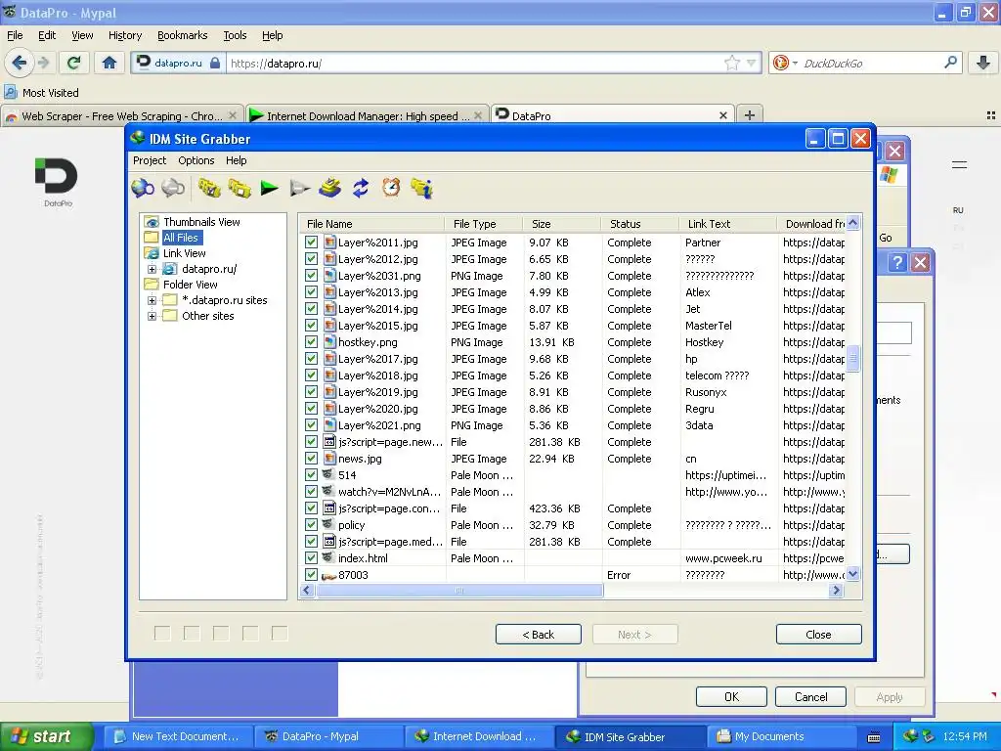Open the address bar history dropdown arrow
The width and height of the screenshot is (1001, 751).
(x=752, y=64)
